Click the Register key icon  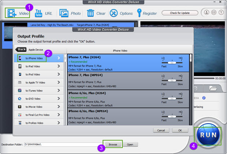click(x=139, y=13)
